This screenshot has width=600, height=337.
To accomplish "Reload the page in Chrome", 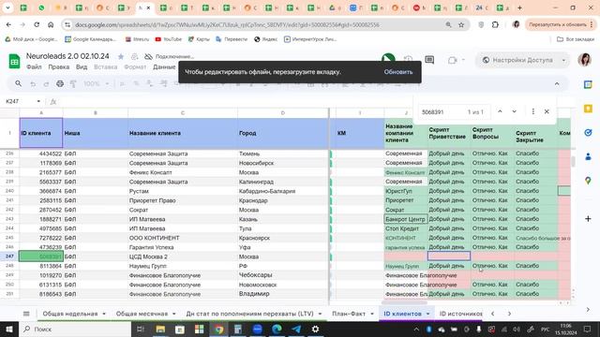I will click(37, 25).
